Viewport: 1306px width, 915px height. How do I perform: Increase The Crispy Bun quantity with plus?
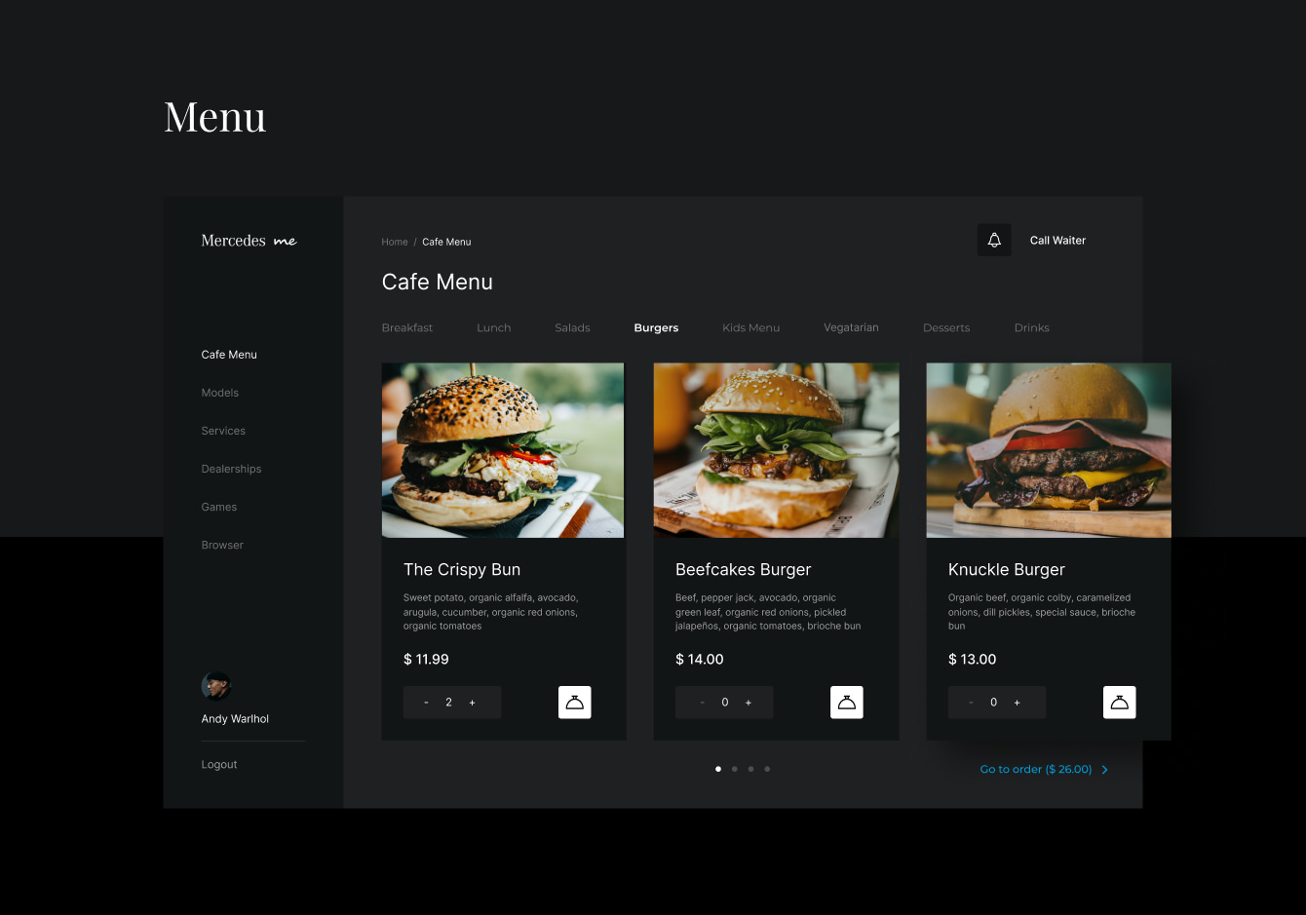pos(473,703)
